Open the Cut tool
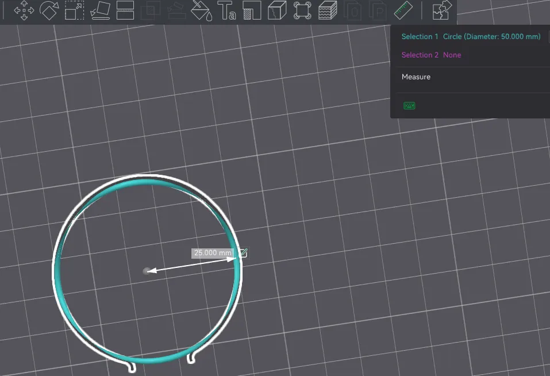Screen dimensions: 550x376 coord(125,10)
